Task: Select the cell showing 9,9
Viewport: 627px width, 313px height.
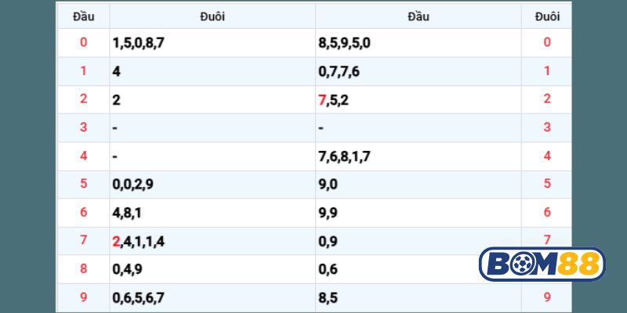Action: tap(328, 213)
